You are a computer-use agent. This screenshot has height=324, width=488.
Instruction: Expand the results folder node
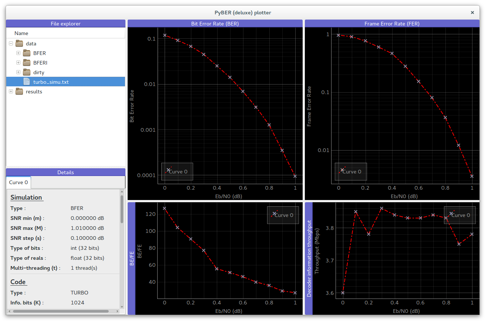tap(11, 92)
